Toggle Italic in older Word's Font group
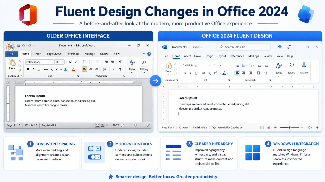Screen dimensions: 325x182 [x=33, y=69]
